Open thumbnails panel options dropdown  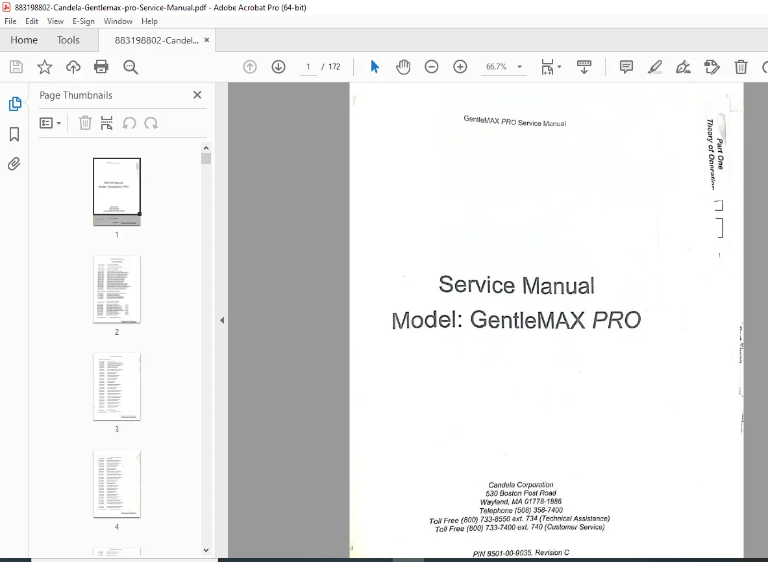[50, 123]
